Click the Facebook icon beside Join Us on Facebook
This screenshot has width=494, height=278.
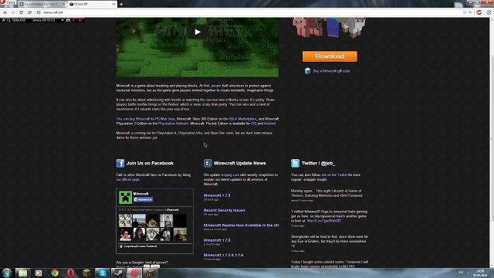120,163
